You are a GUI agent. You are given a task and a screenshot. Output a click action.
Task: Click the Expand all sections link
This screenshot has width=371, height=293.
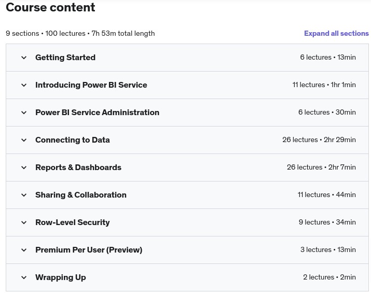[x=336, y=33]
